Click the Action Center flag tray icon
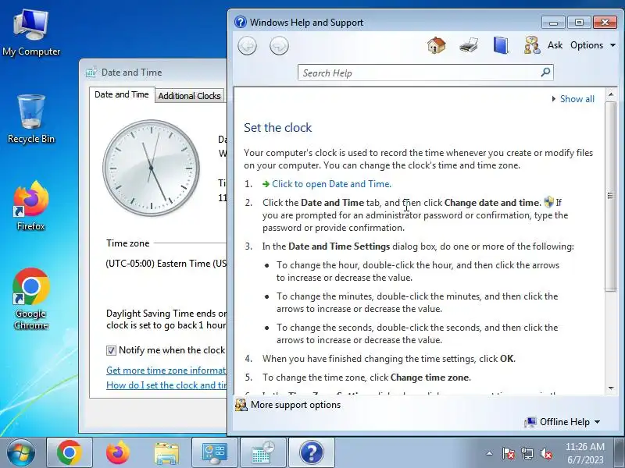The height and width of the screenshot is (468, 625). [x=509, y=453]
